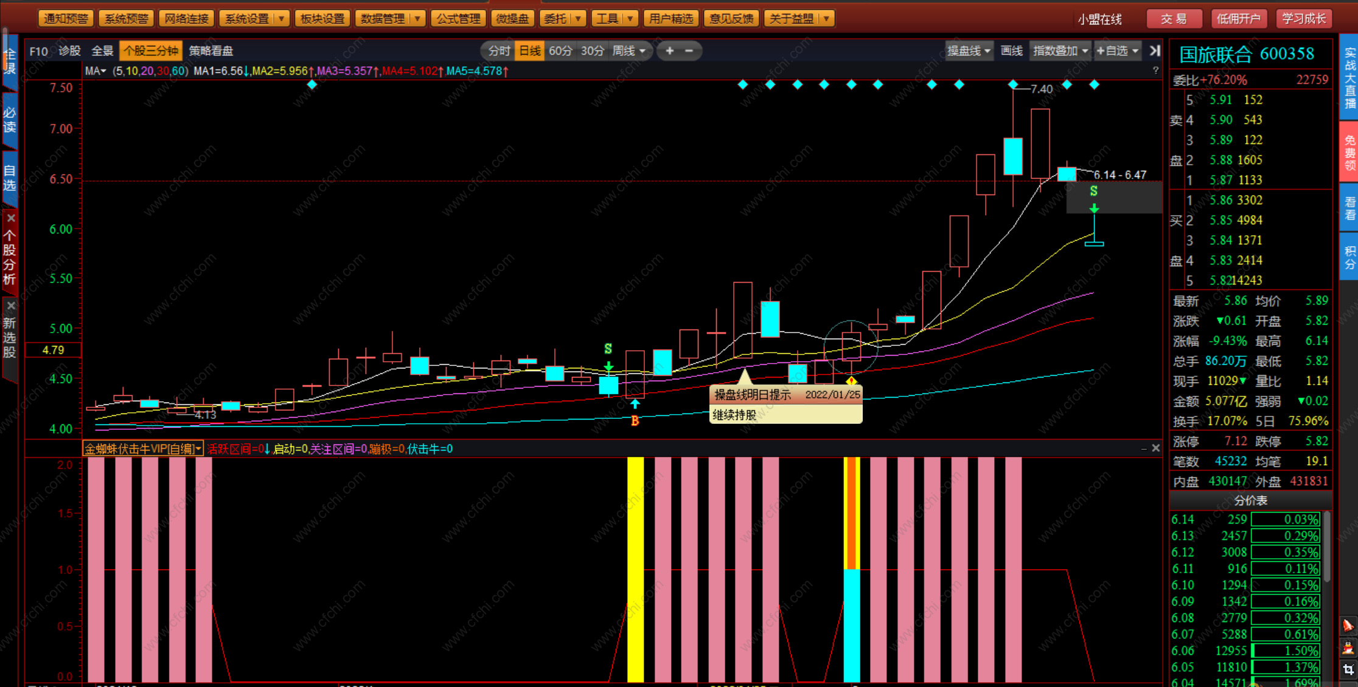Select the 个股三分钟 tab
Screen dimensions: 1358x687
151,51
